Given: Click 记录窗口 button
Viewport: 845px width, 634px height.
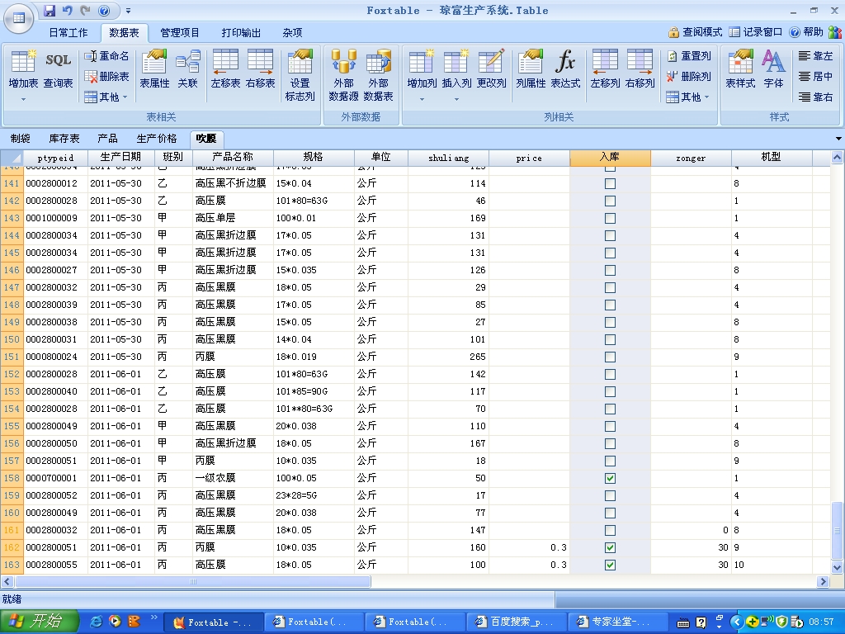Looking at the screenshot, I should pyautogui.click(x=756, y=32).
